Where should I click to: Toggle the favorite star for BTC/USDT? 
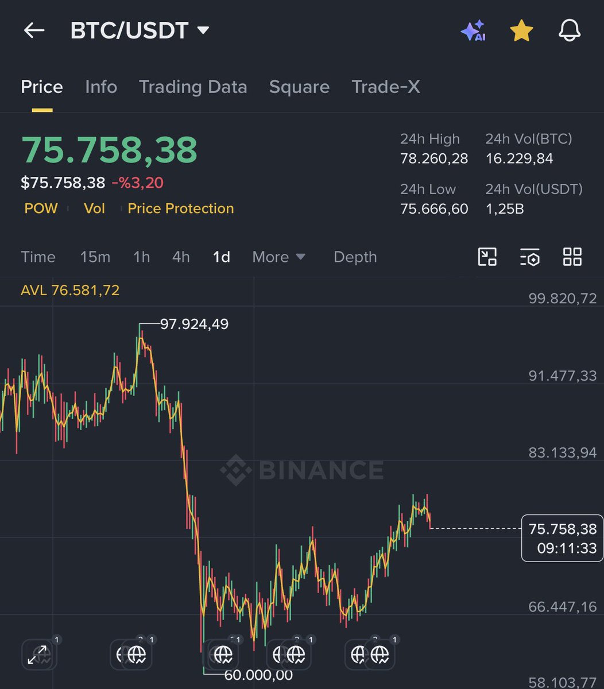(x=521, y=31)
